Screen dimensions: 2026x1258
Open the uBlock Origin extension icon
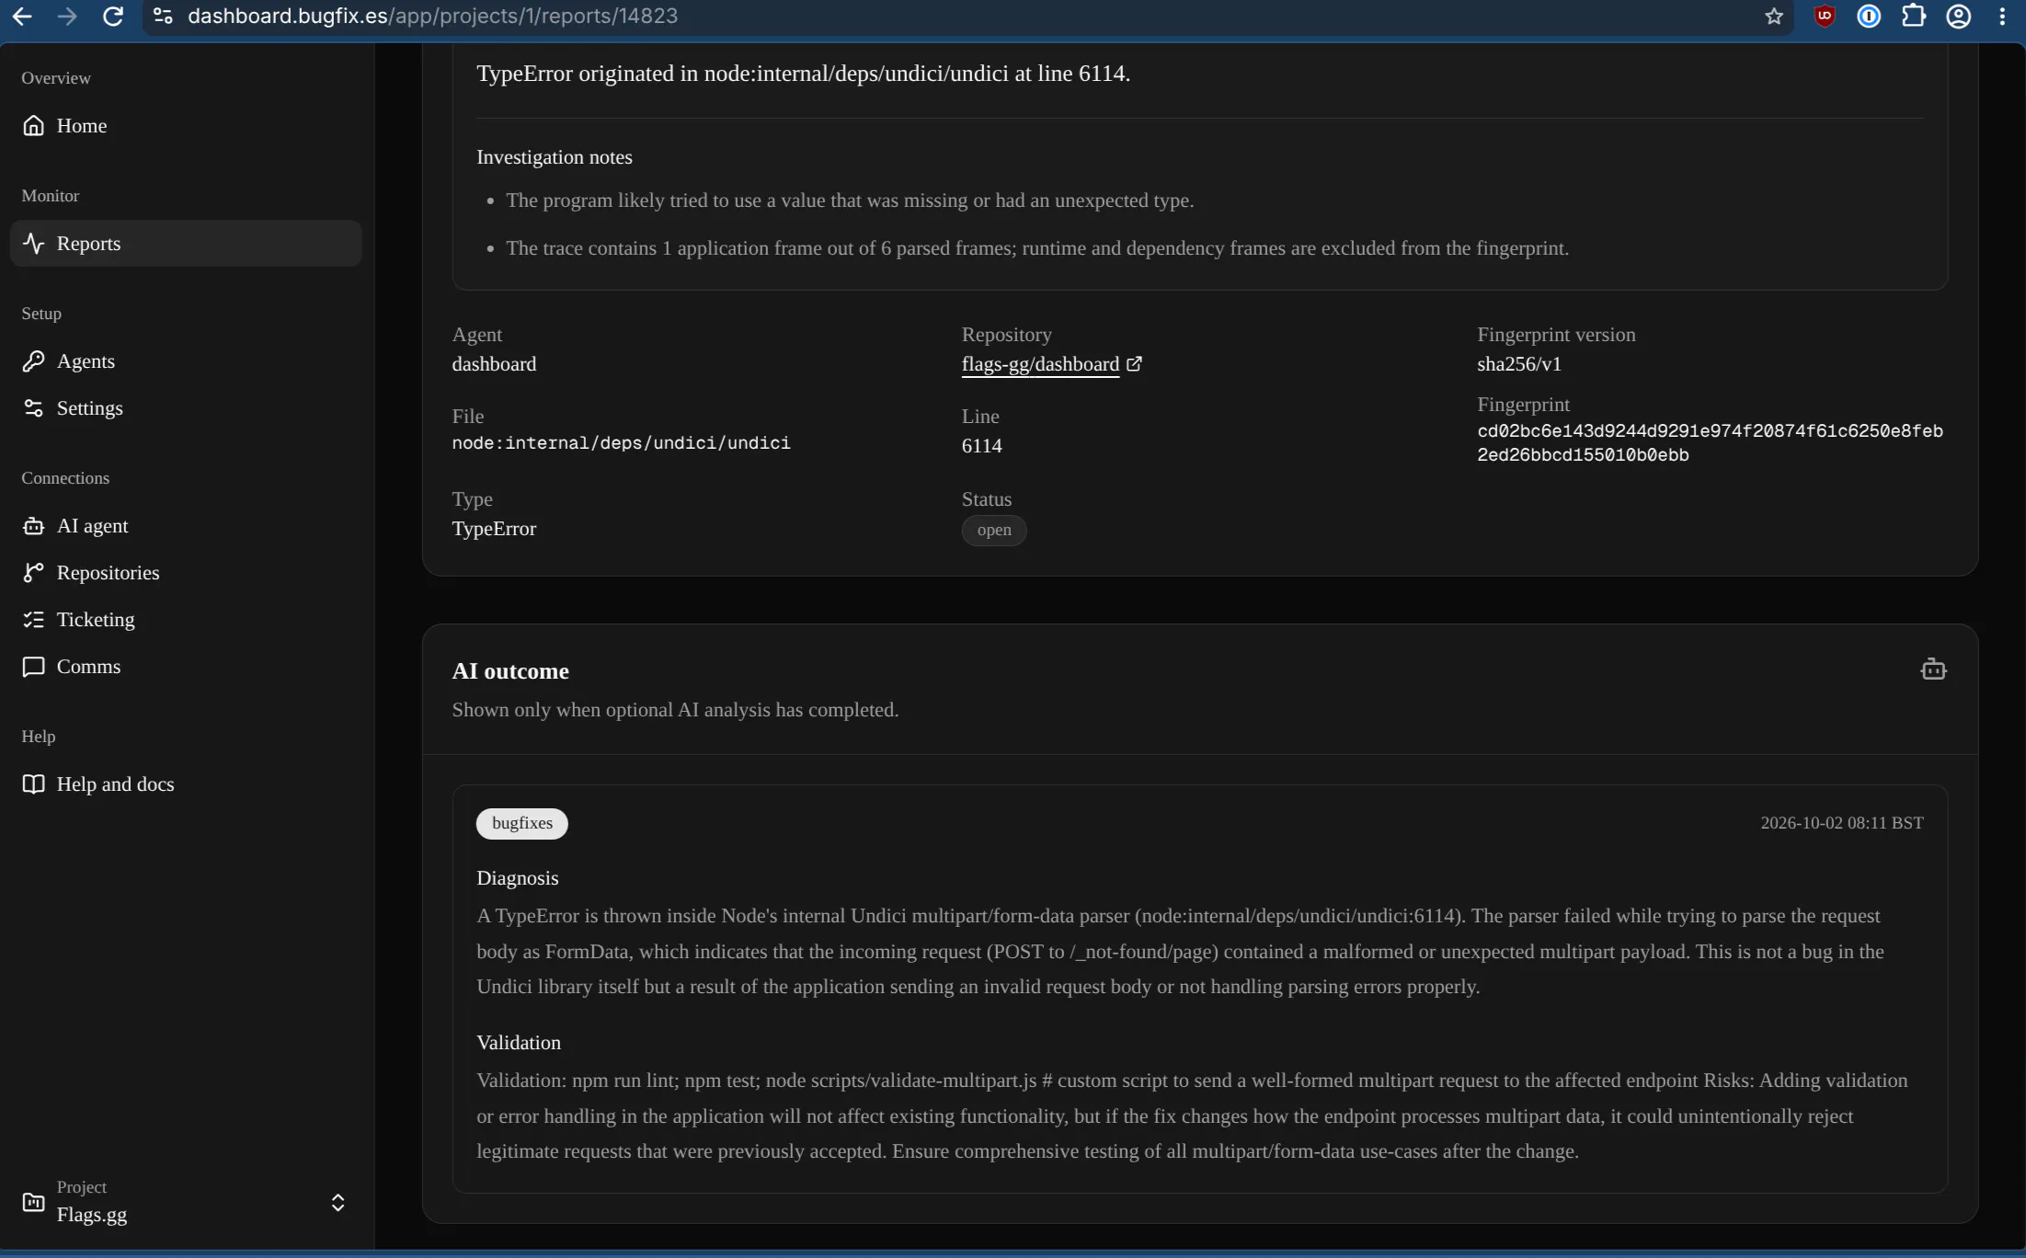(x=1825, y=16)
